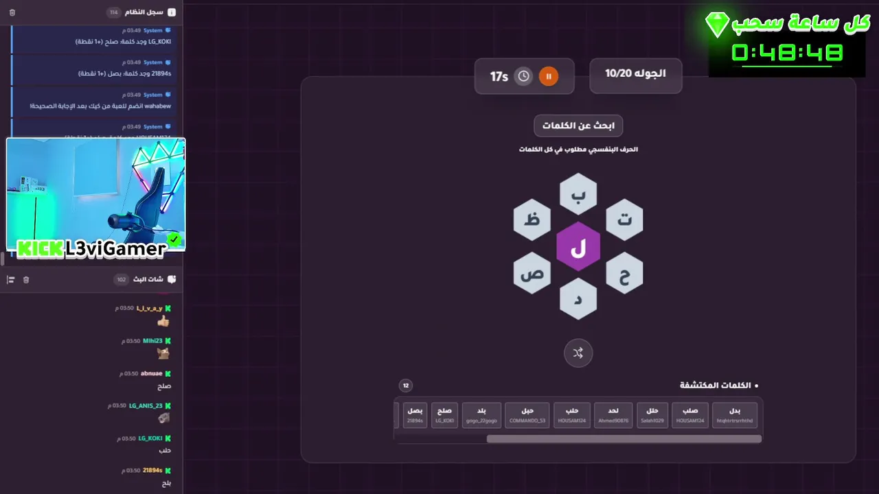This screenshot has height=494, width=879.
Task: Click the info icon beside سجل النظام
Action: (x=172, y=12)
